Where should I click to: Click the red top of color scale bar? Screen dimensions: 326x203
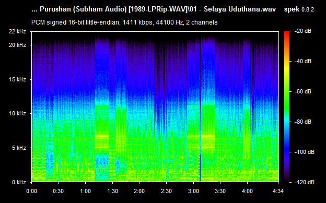click(287, 33)
